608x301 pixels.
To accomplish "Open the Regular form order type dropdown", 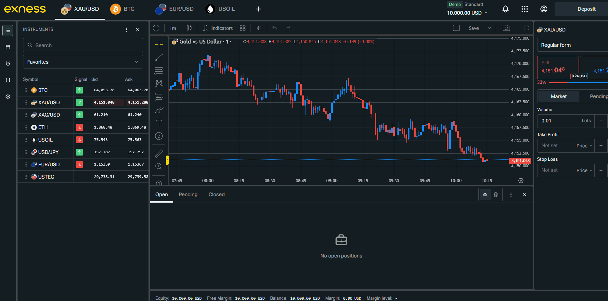I will pyautogui.click(x=573, y=45).
